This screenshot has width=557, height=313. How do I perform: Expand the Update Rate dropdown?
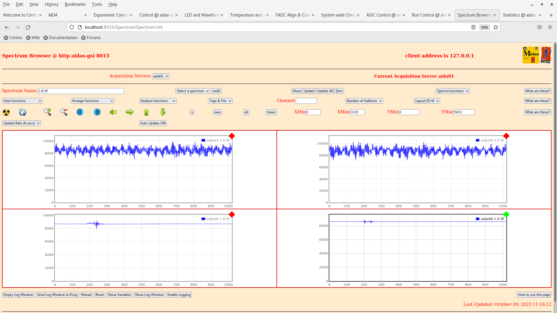point(21,123)
